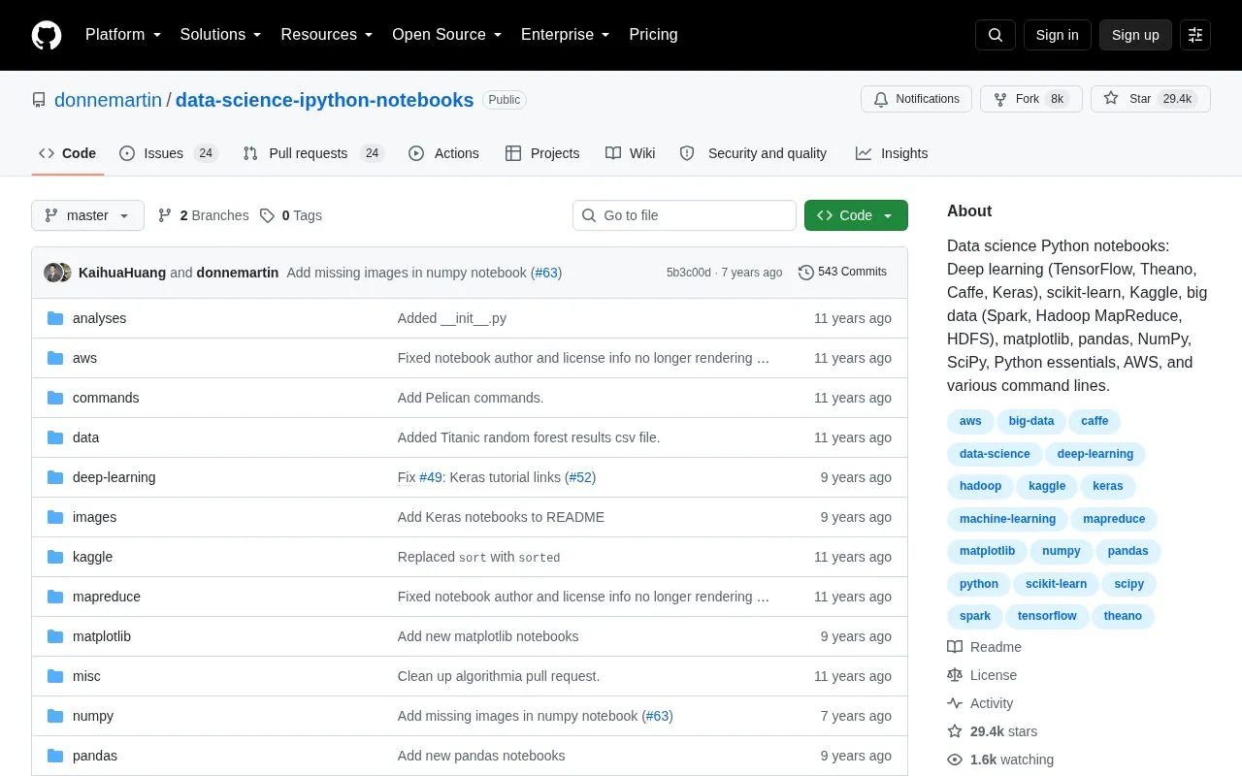The width and height of the screenshot is (1242, 776).
Task: Open the analyses folder icon
Action: [x=55, y=318]
